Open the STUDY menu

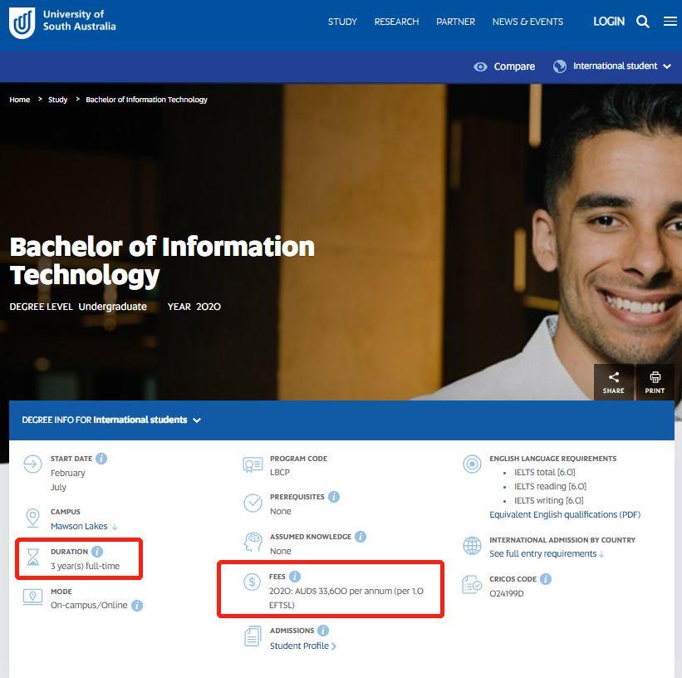click(342, 22)
